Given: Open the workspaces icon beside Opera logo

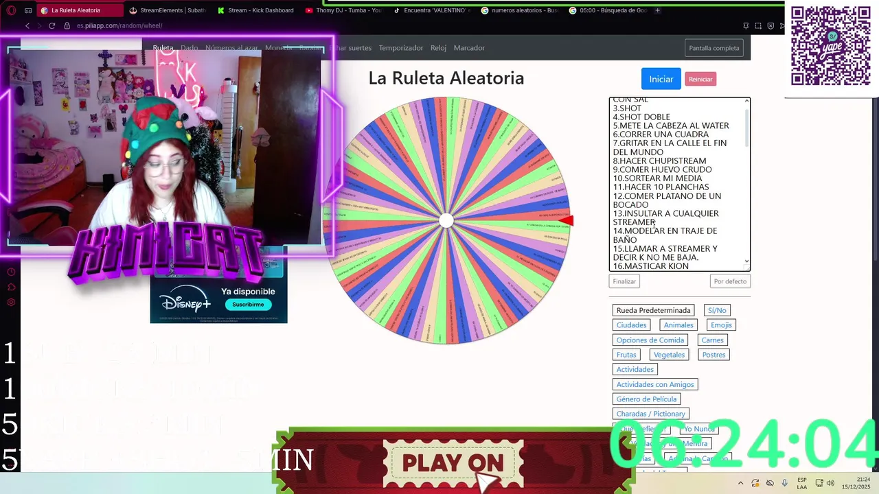Looking at the screenshot, I should click(x=28, y=10).
